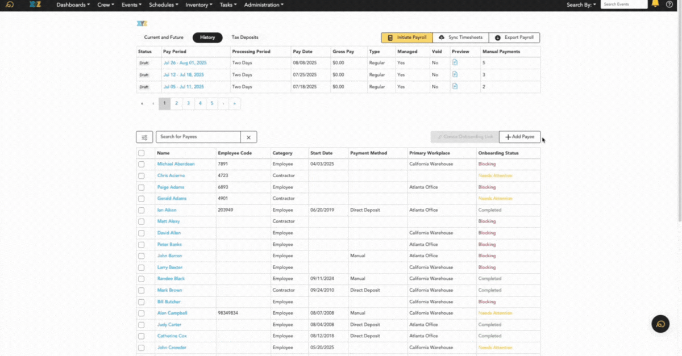
Task: Select the checkbox next to Ian Aiken
Action: [142, 210]
